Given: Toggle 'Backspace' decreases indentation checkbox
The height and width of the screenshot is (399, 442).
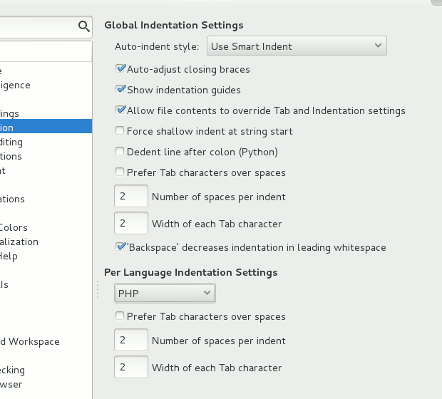Looking at the screenshot, I should (x=120, y=247).
